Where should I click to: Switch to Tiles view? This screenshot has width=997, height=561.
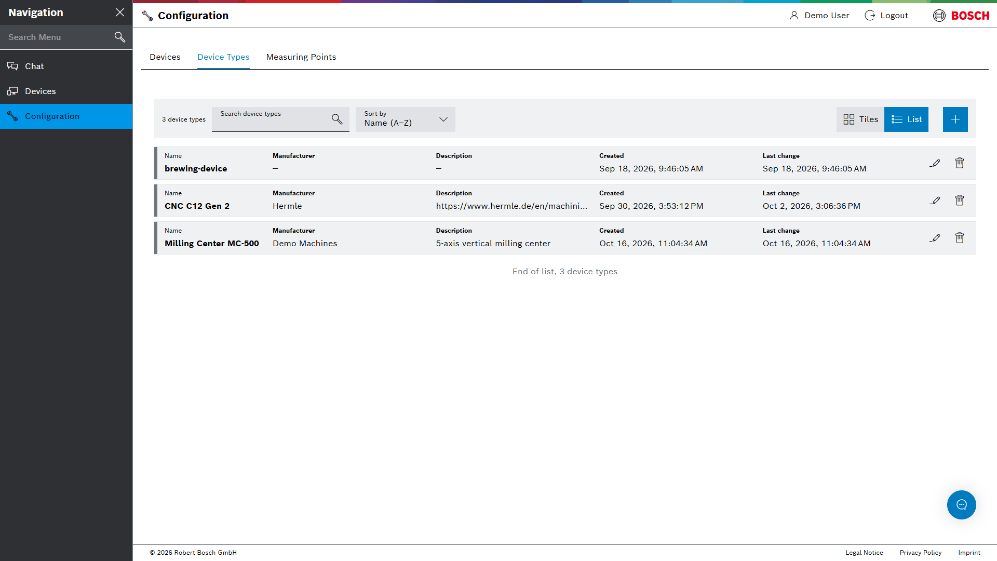tap(860, 119)
